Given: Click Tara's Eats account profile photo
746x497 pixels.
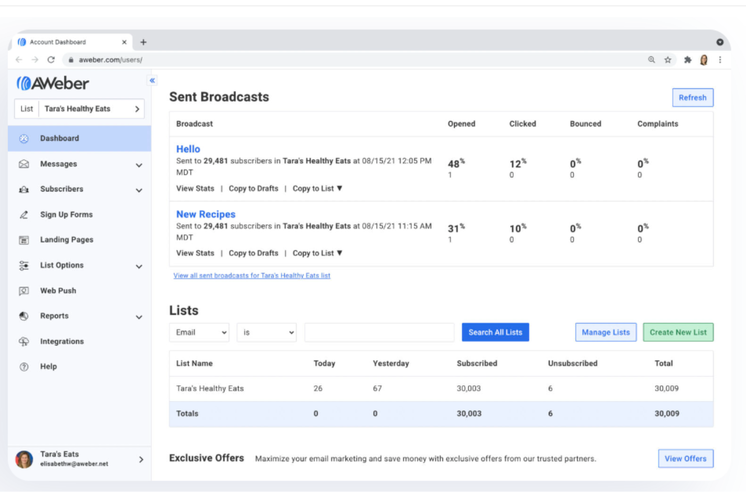Looking at the screenshot, I should tap(24, 459).
